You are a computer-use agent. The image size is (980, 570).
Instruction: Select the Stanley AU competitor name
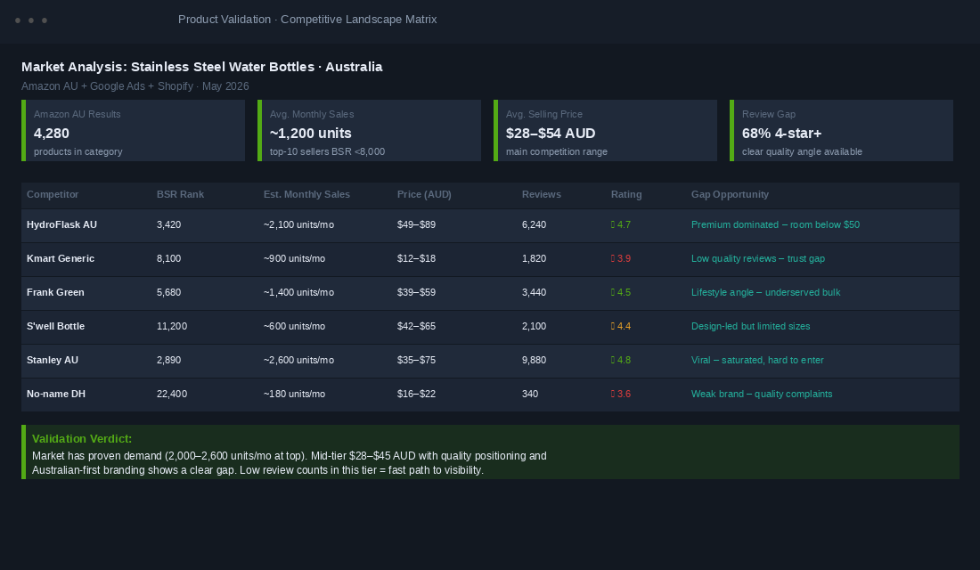53,360
